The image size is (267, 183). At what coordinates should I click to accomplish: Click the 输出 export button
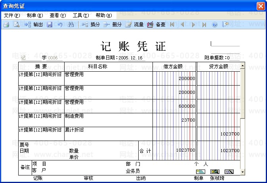(x=34, y=25)
